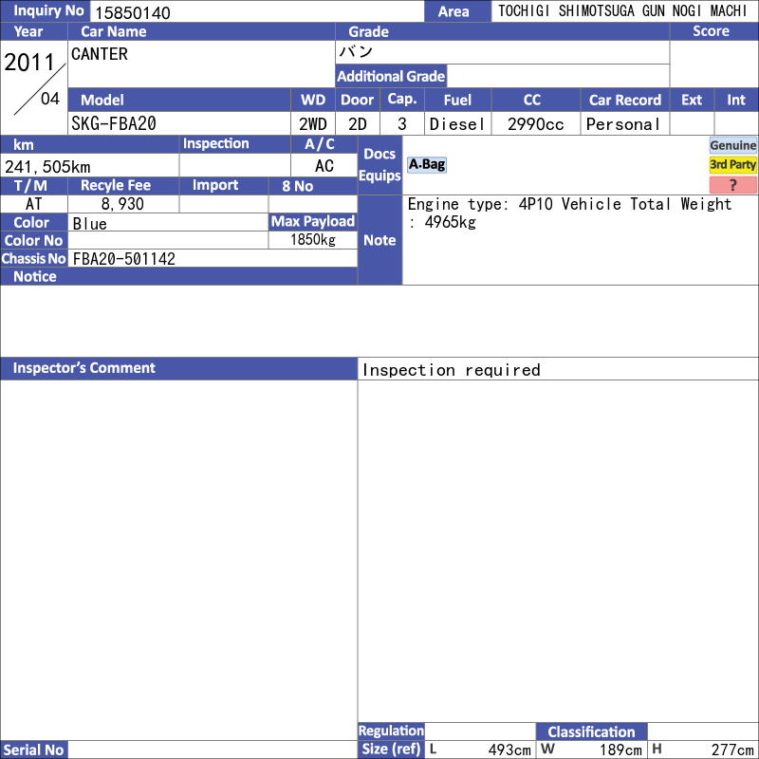Click the Max Payload value 1850kg
759x759 pixels.
pyautogui.click(x=312, y=240)
